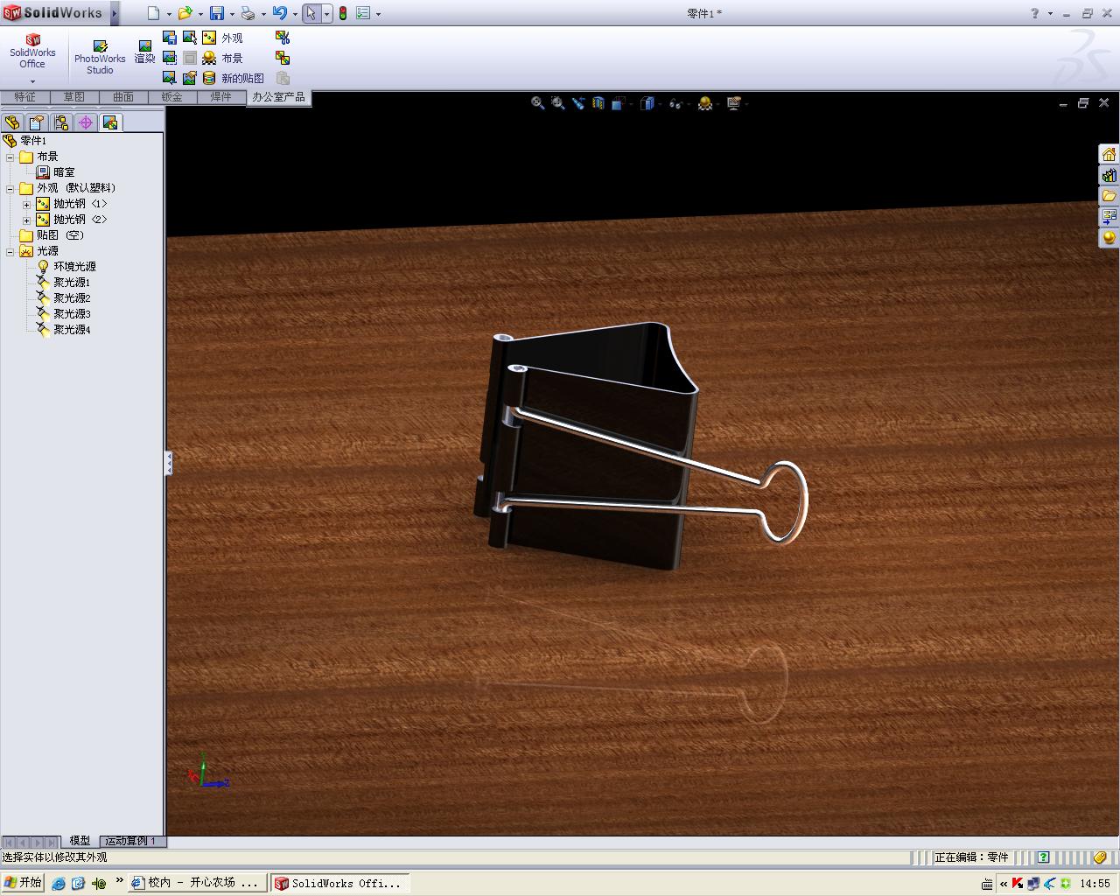
Task: Switch to the 焊件 tab
Action: coord(220,97)
